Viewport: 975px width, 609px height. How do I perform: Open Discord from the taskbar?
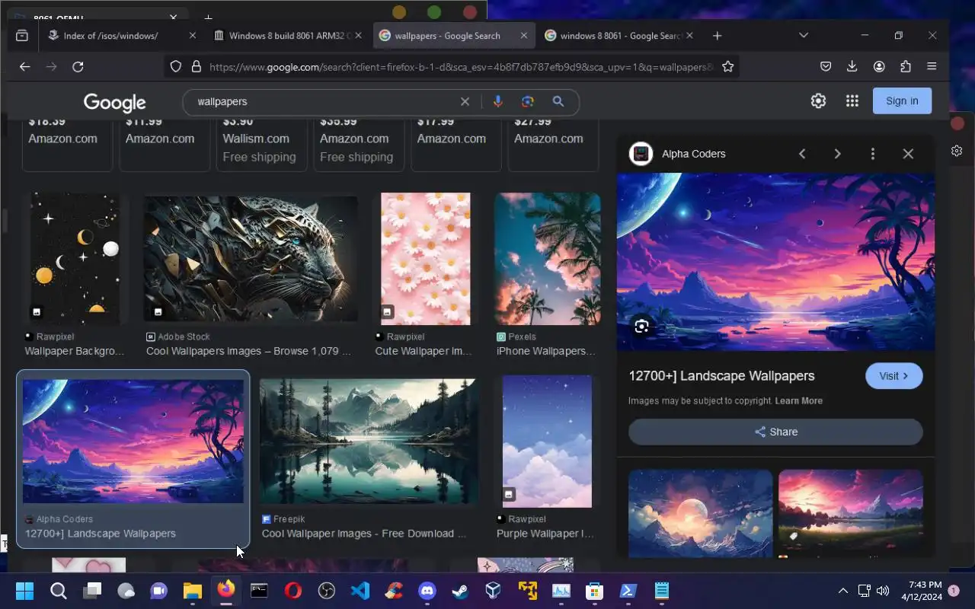pyautogui.click(x=427, y=591)
